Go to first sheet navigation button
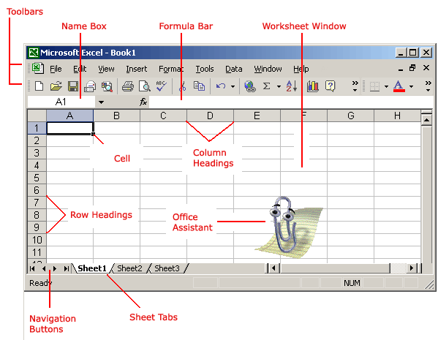This screenshot has width=438, height=340. click(x=32, y=269)
